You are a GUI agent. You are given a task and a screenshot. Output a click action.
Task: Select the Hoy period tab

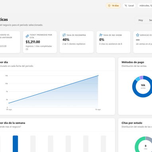pos(140,20)
